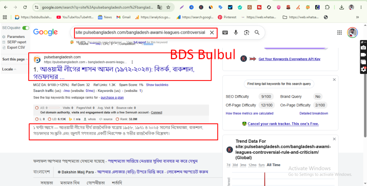Viewport: 367px width, 186px height.
Task: Expand the Locale section
Action: [9, 69]
